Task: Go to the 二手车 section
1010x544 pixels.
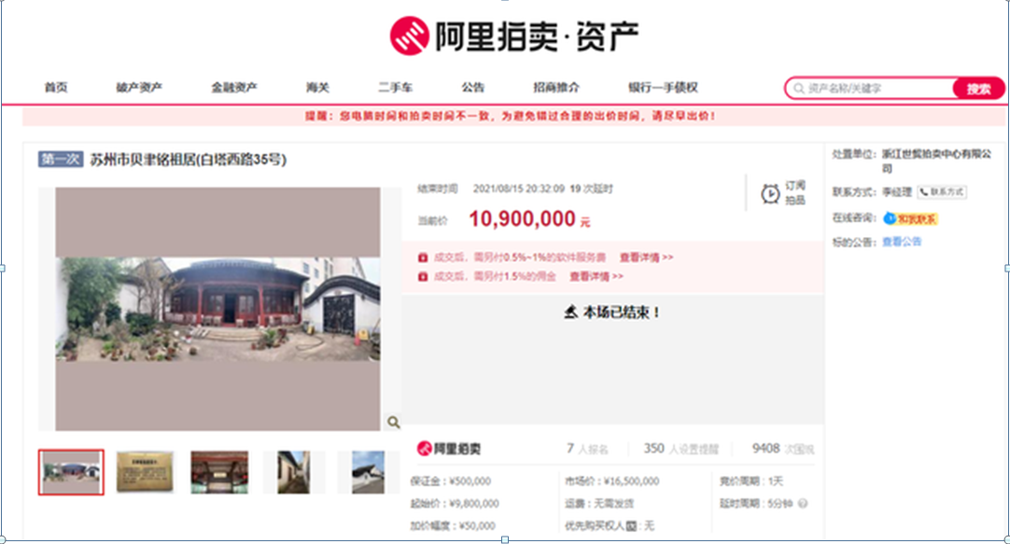Action: [396, 87]
